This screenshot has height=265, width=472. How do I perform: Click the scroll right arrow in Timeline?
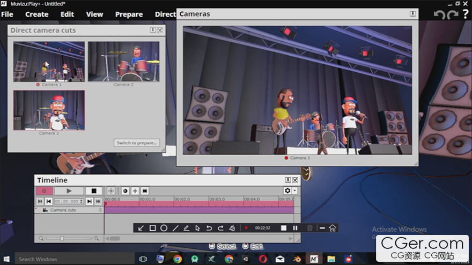[x=291, y=239]
